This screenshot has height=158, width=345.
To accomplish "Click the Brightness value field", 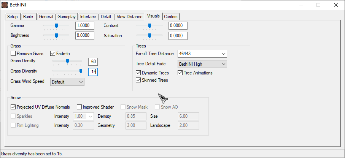I will pyautogui.click(x=85, y=36).
